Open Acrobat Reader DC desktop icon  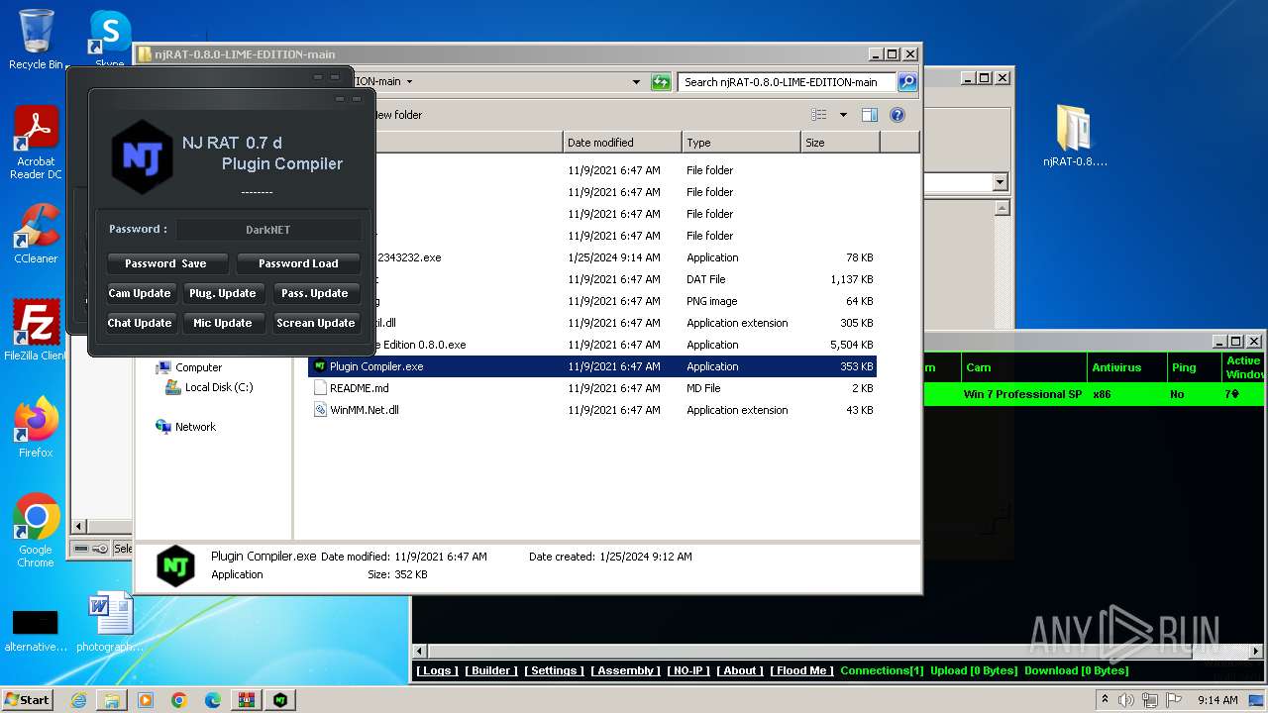[36, 143]
